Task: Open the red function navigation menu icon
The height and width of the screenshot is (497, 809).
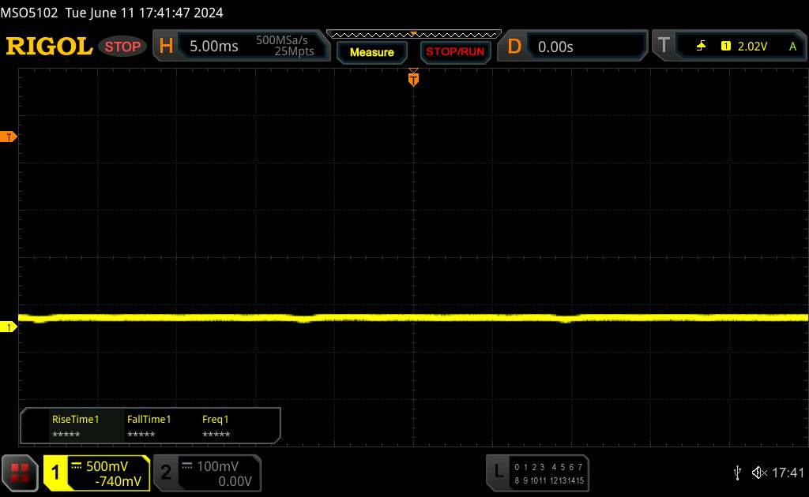Action: click(20, 473)
